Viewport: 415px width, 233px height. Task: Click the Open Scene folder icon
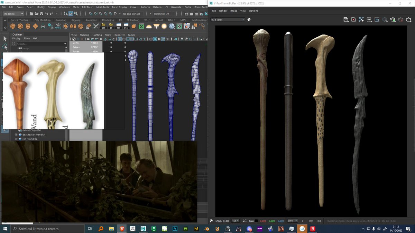point(36,14)
